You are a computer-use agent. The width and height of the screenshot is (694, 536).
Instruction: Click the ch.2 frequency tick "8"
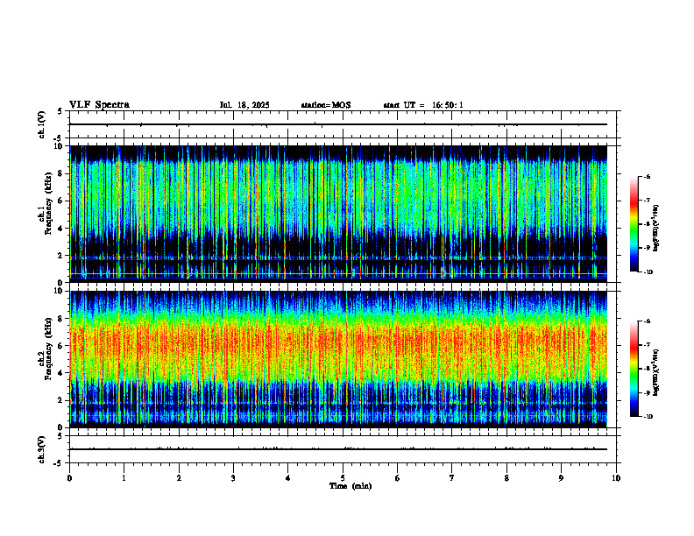(x=61, y=319)
